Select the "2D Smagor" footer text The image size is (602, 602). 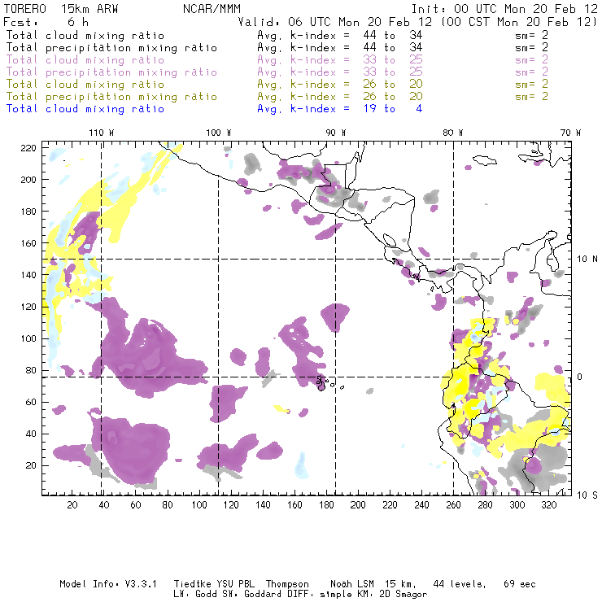point(404,595)
